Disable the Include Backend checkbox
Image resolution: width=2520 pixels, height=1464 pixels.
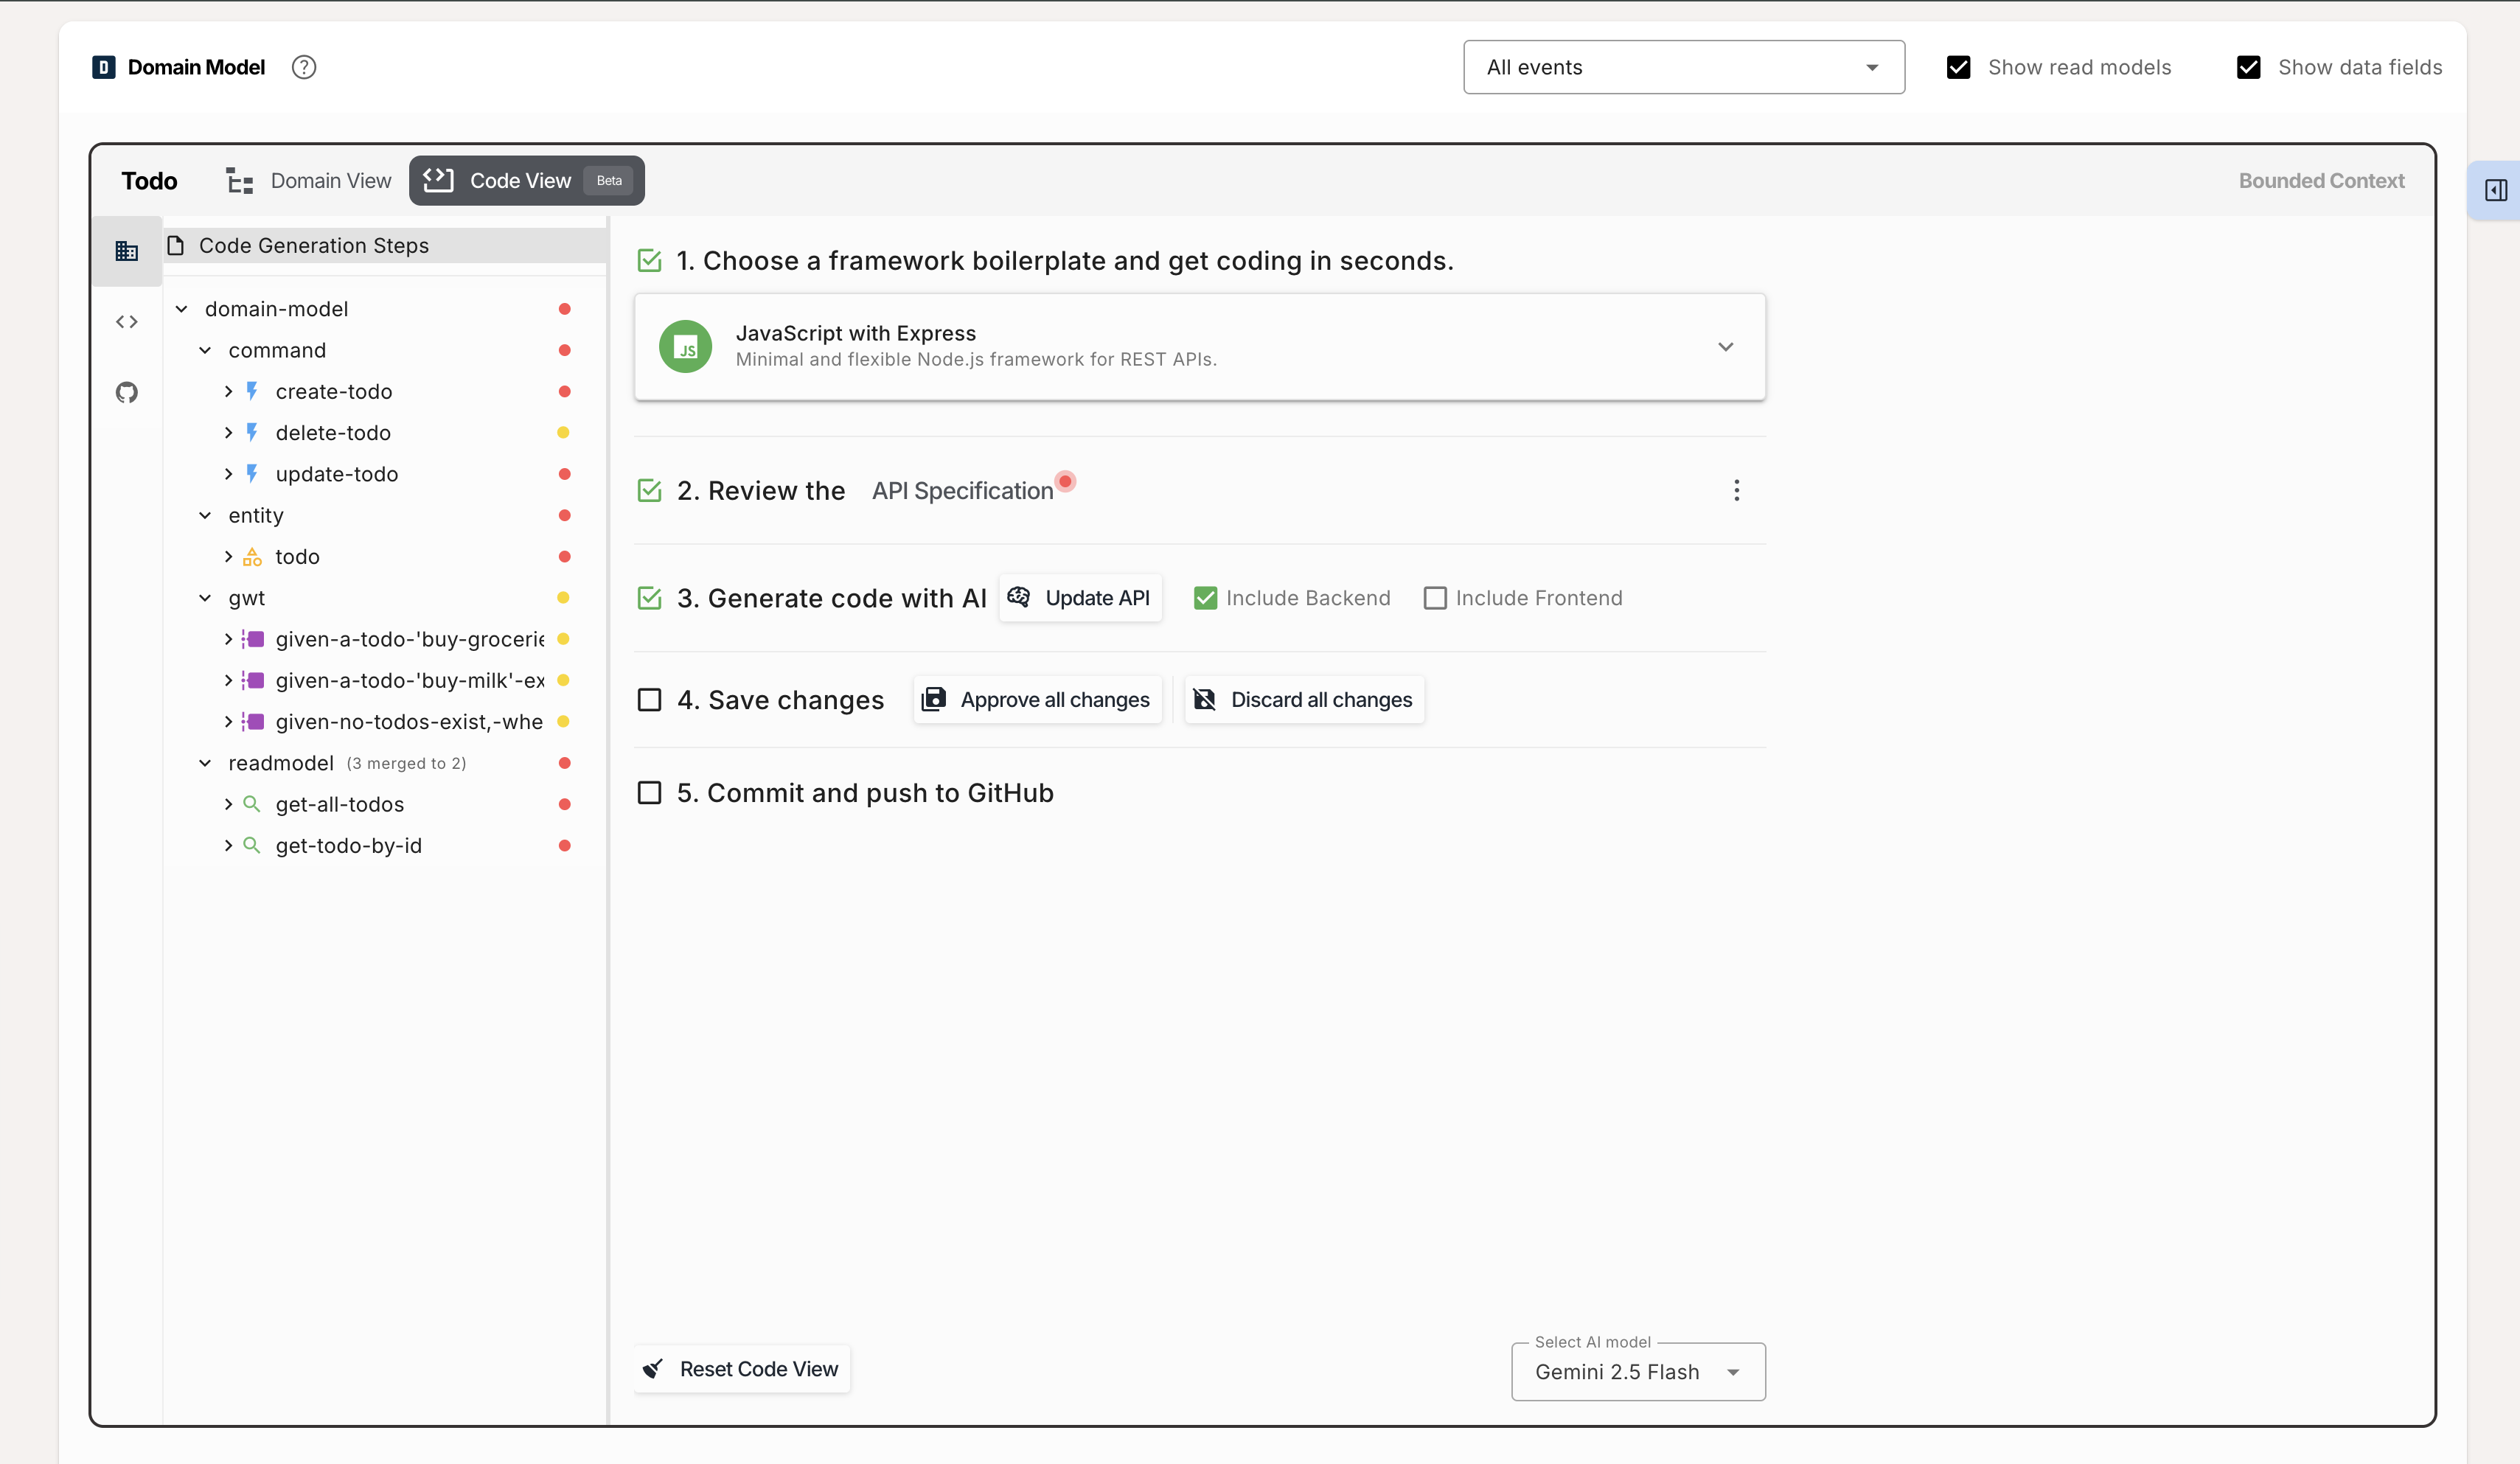click(x=1205, y=598)
